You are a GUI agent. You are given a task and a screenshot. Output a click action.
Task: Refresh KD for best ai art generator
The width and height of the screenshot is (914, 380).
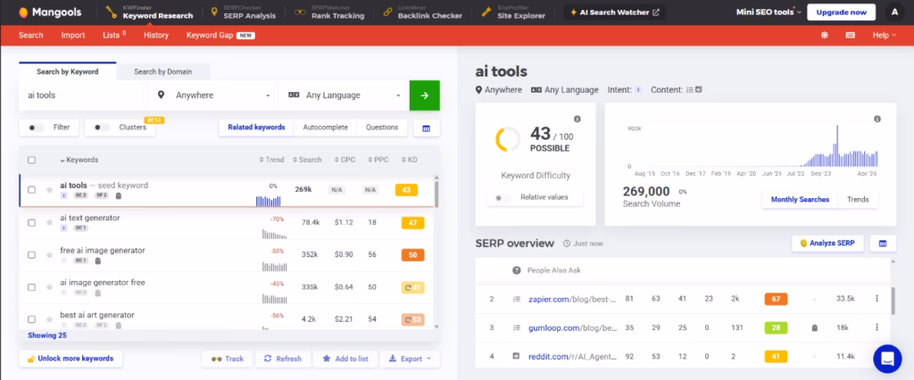click(x=412, y=319)
